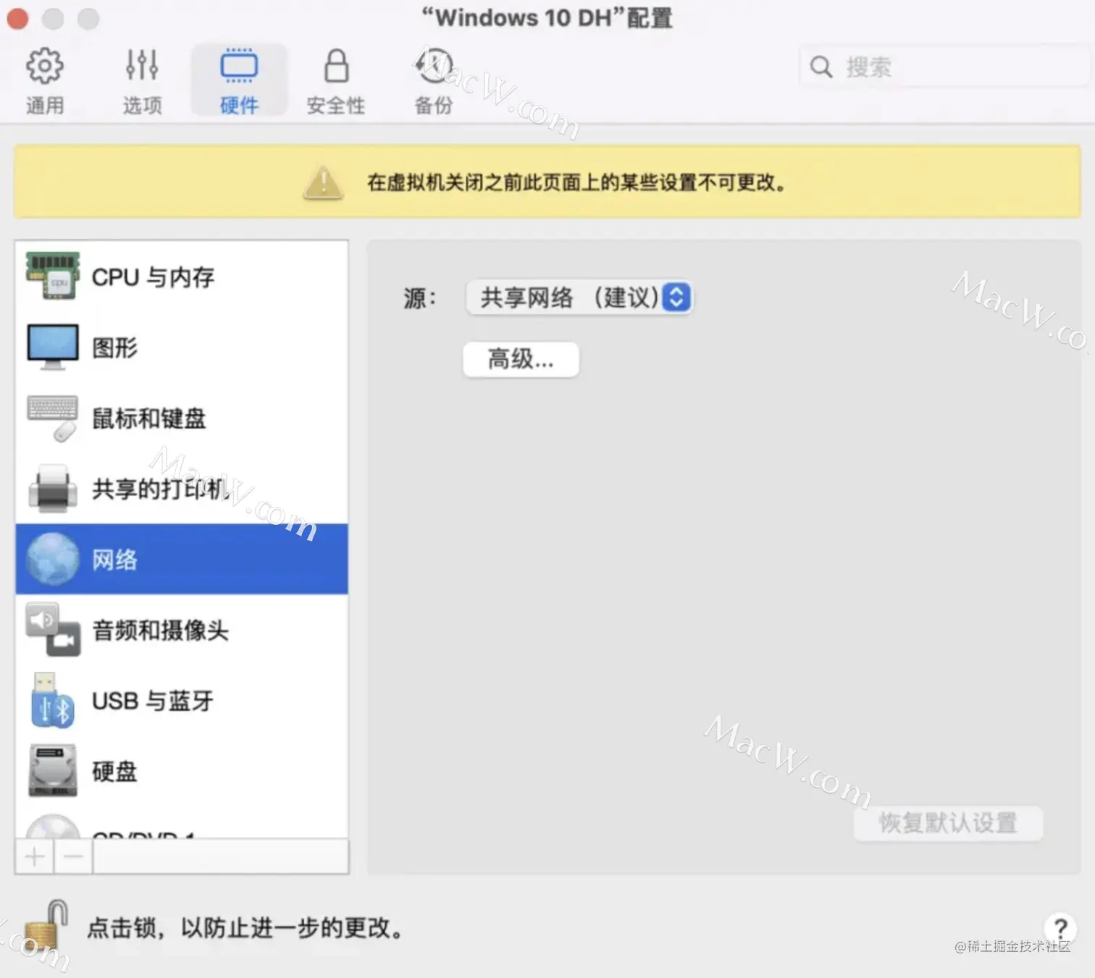Select 共享的打印机 in the hardware list
Viewport: 1095px width, 978px height.
tap(182, 489)
